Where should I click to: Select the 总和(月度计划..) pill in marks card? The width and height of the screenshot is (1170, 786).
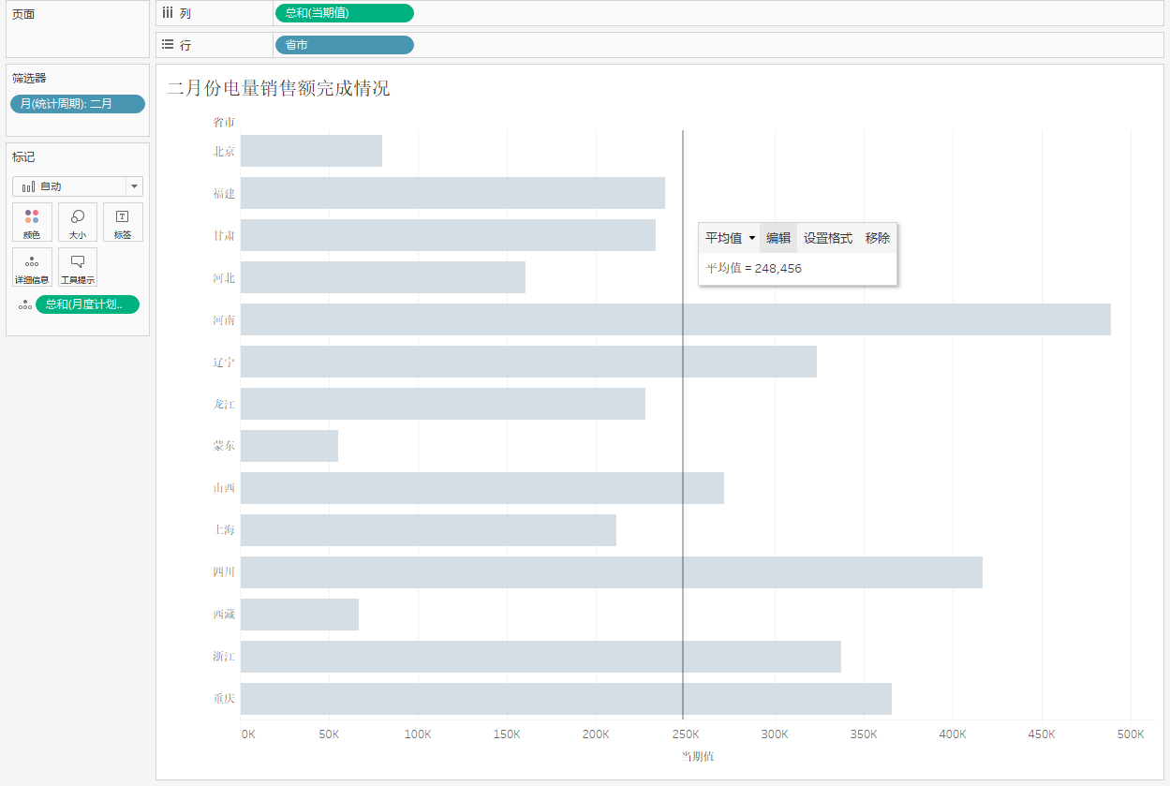[x=87, y=304]
